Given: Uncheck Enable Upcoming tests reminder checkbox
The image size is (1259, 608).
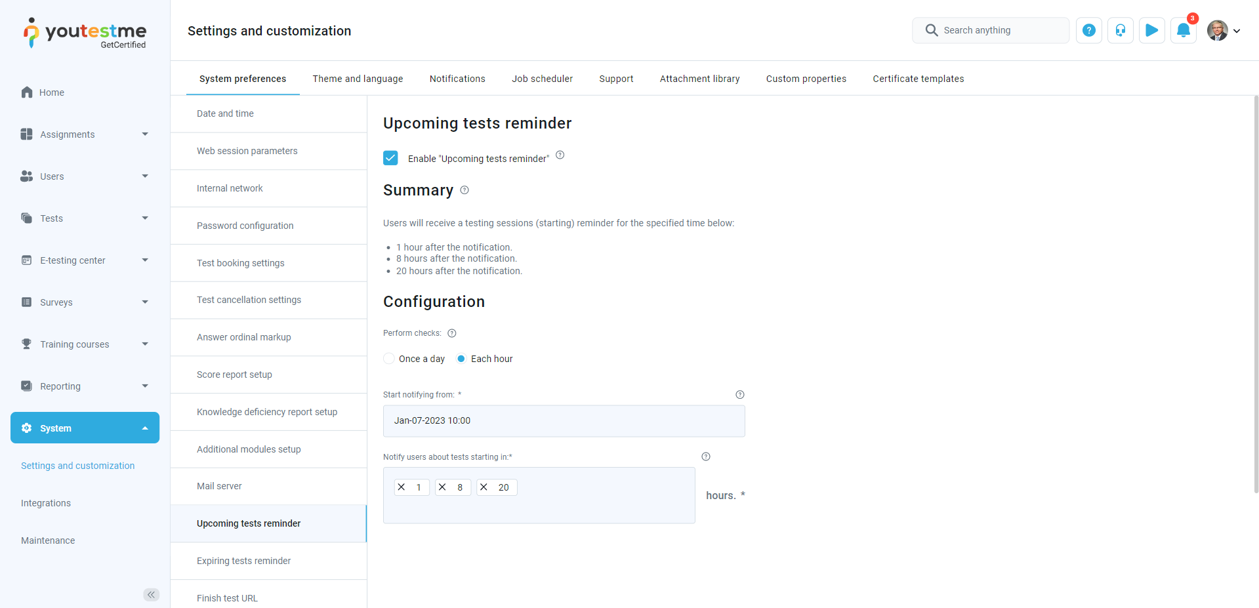Looking at the screenshot, I should click(390, 158).
